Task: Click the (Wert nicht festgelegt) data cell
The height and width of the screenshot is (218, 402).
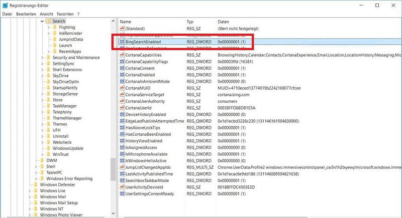Action: click(238, 29)
